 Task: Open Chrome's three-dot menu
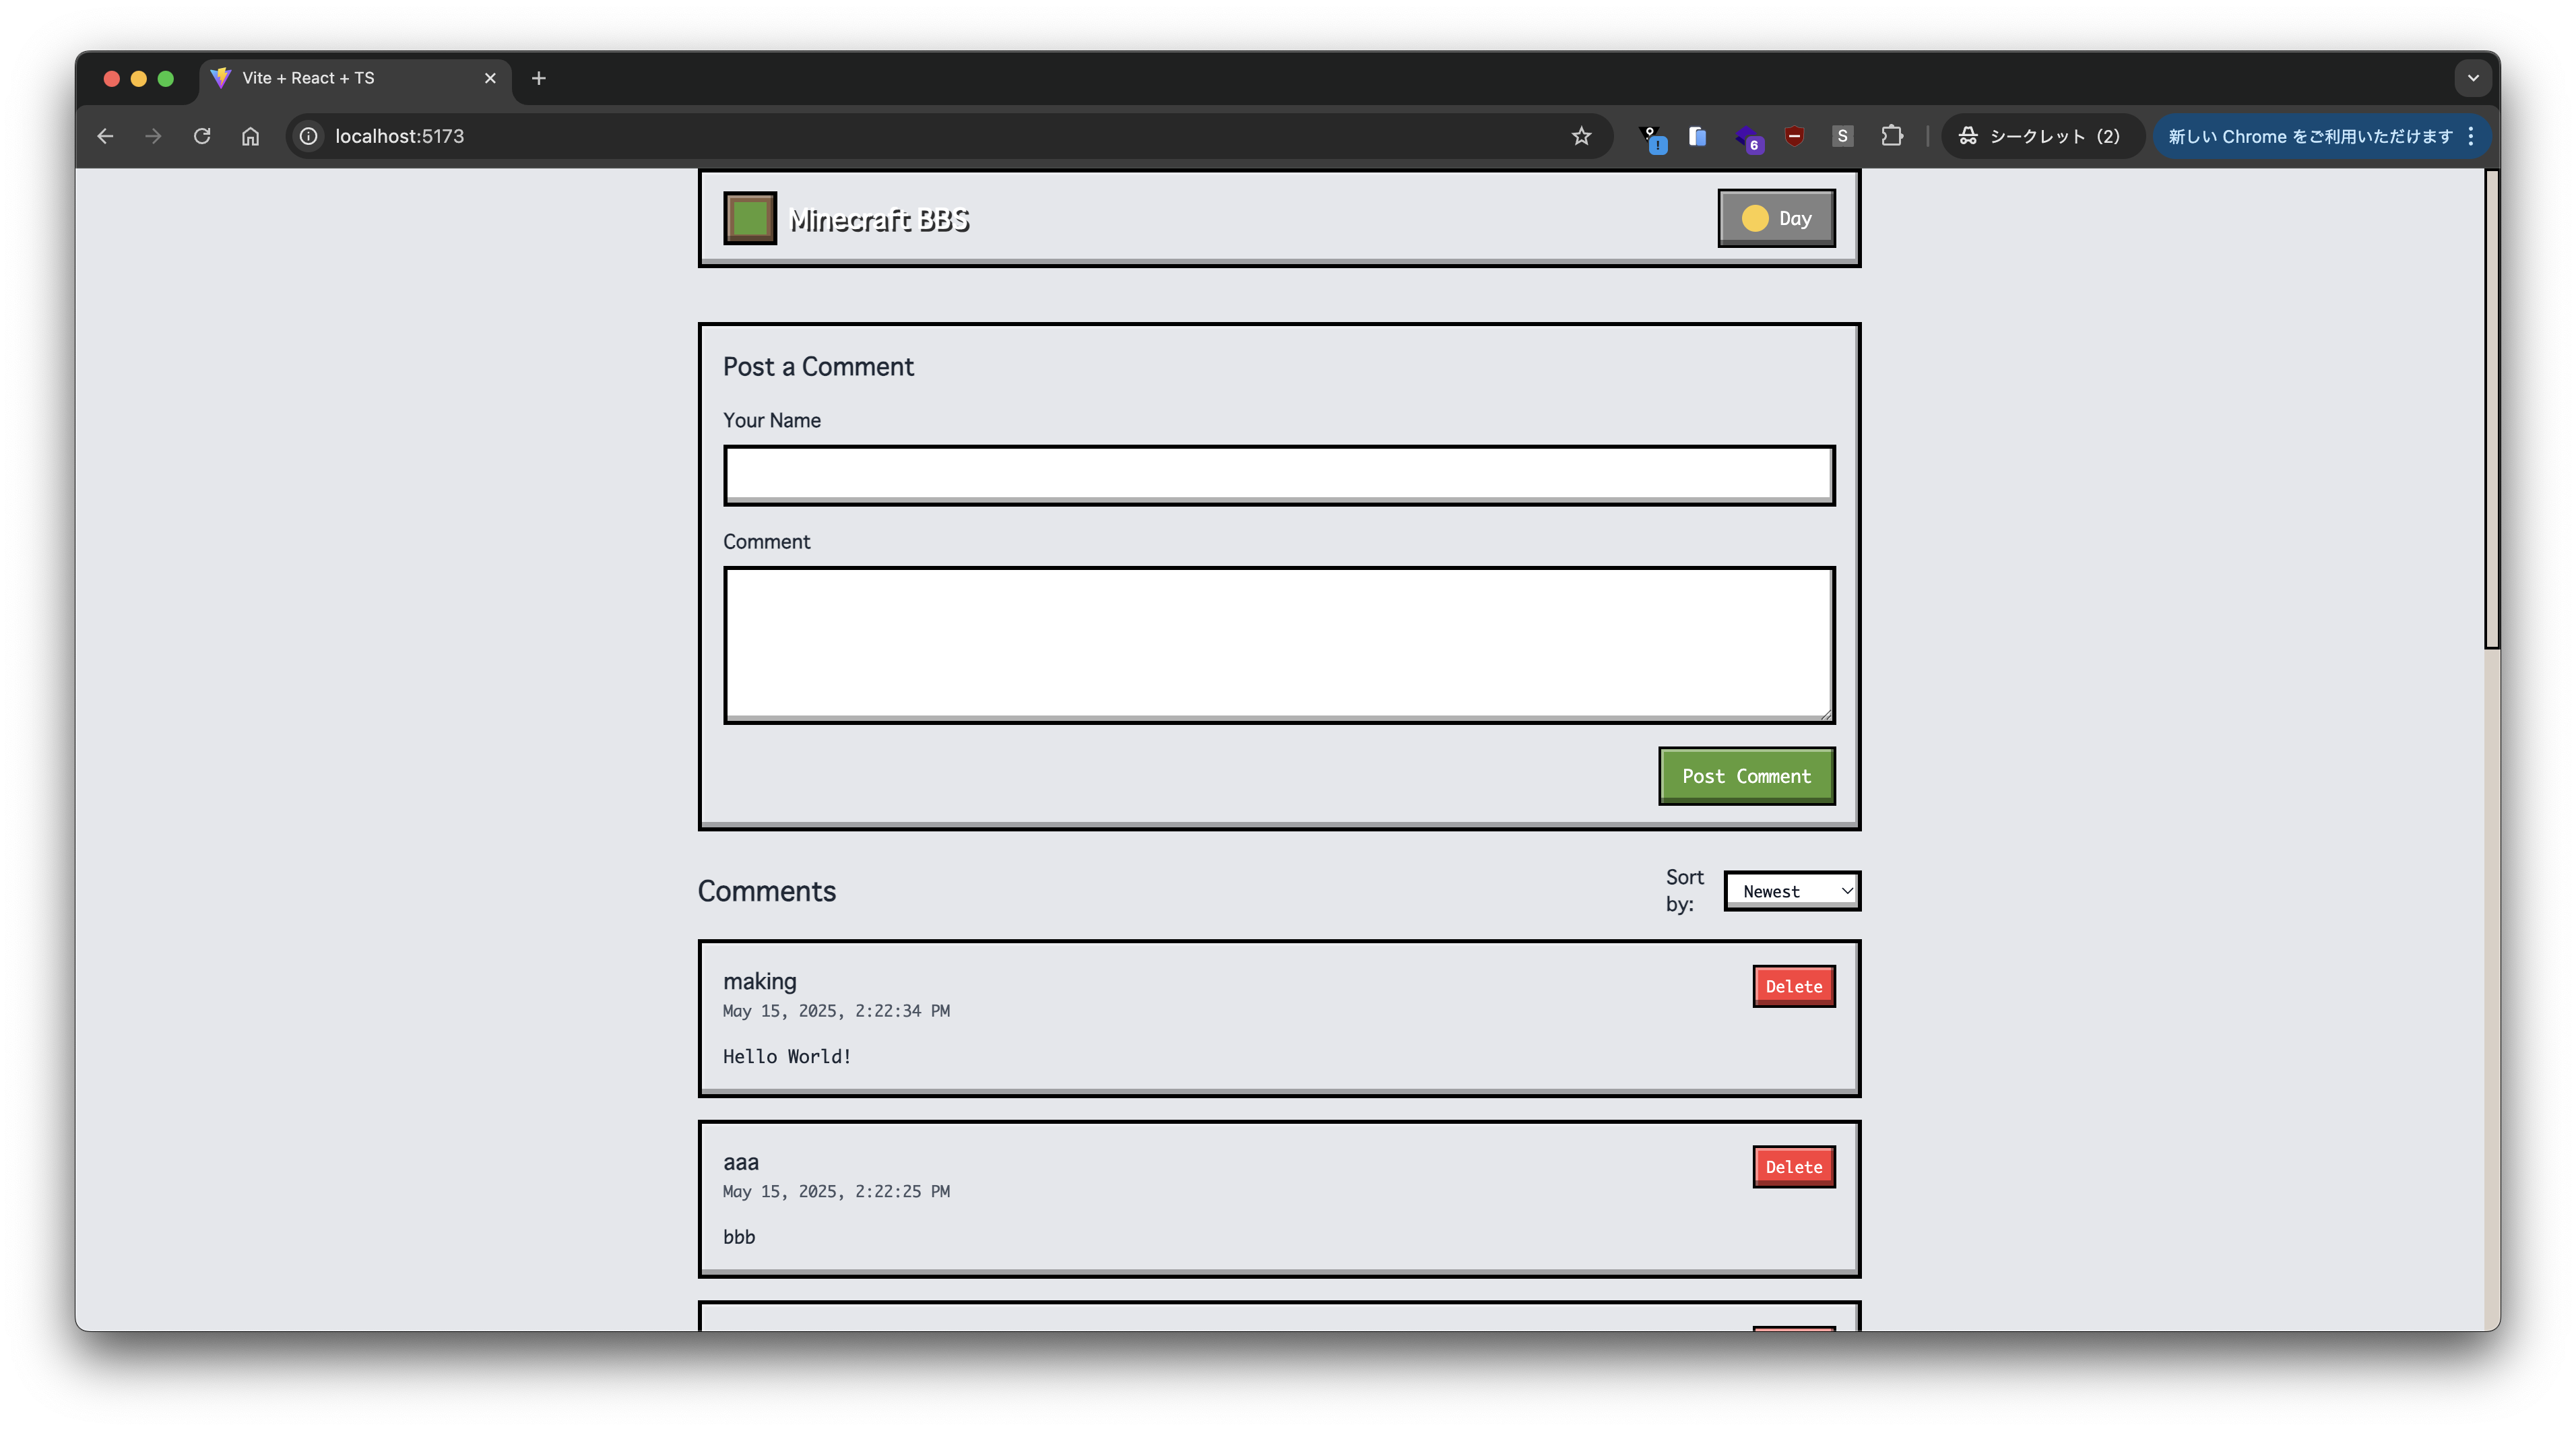click(2471, 136)
